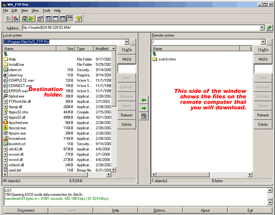Switch to large icons view
Screen dimensions: 275x215
pyautogui.click(x=48, y=19)
